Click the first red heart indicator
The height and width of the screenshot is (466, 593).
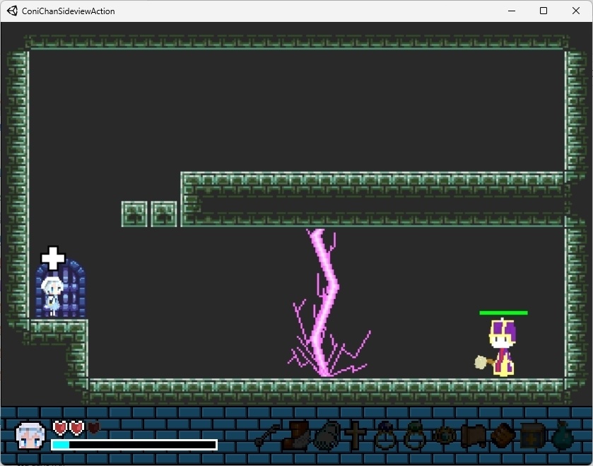60,426
